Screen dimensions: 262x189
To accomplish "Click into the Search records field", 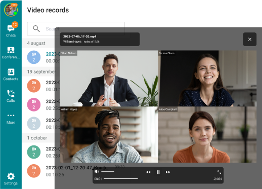I will (x=76, y=29).
